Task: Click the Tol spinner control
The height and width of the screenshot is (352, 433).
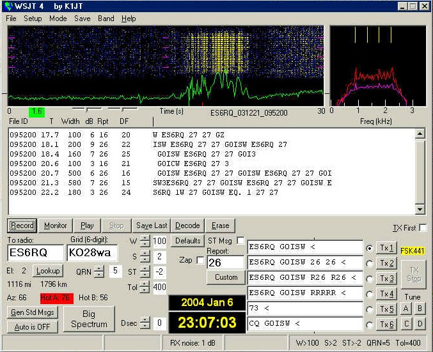Action: click(145, 287)
